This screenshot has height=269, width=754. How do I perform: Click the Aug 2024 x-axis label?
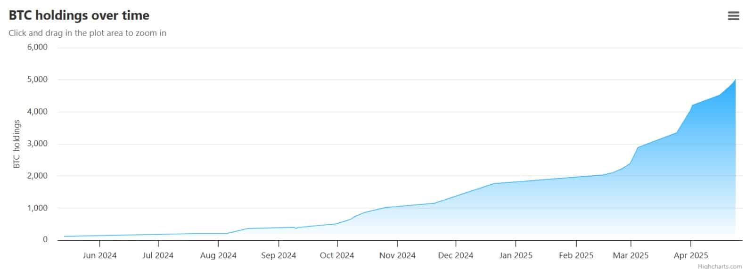coord(218,255)
